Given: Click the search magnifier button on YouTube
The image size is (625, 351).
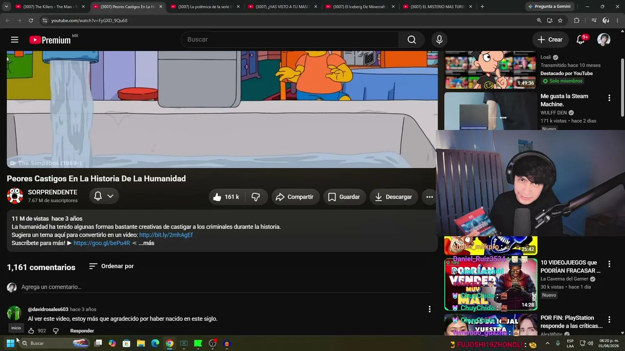Looking at the screenshot, I should coord(412,39).
